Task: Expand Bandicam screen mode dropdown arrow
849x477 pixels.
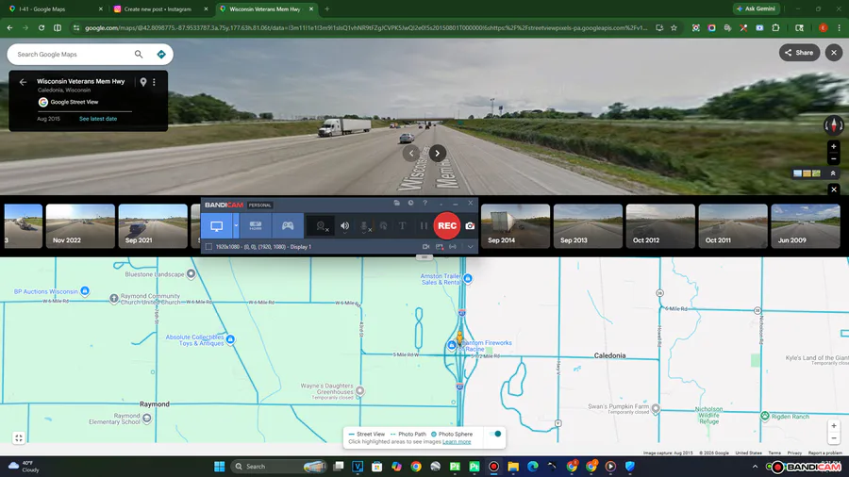Action: coord(236,226)
